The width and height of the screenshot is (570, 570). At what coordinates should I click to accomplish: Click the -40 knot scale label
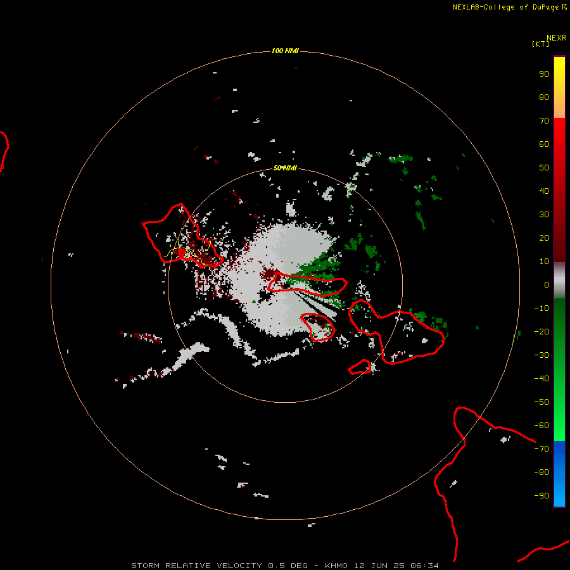541,379
